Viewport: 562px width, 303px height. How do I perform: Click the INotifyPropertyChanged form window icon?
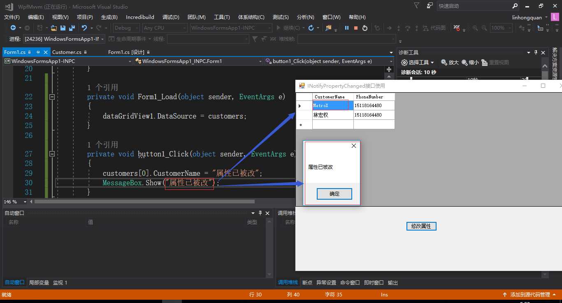302,86
